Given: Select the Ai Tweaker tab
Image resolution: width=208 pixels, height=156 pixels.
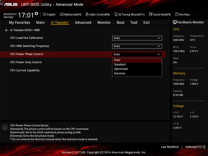Looking at the screenshot, I should pyautogui.click(x=60, y=23).
